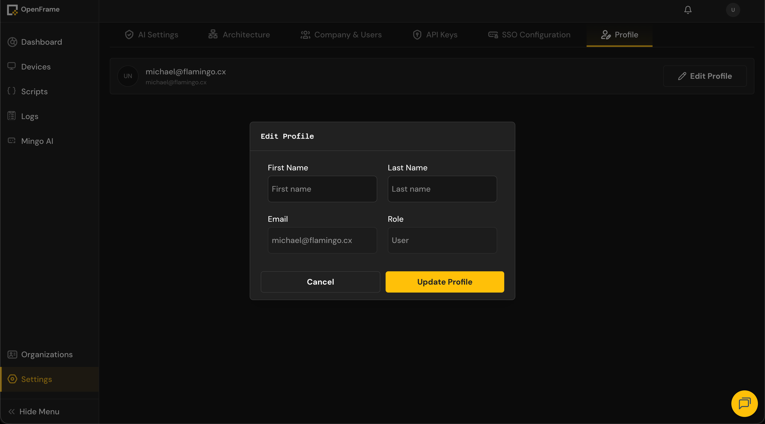Click the pencil icon in Edit Profile
Screen dimensions: 765x424
point(682,76)
